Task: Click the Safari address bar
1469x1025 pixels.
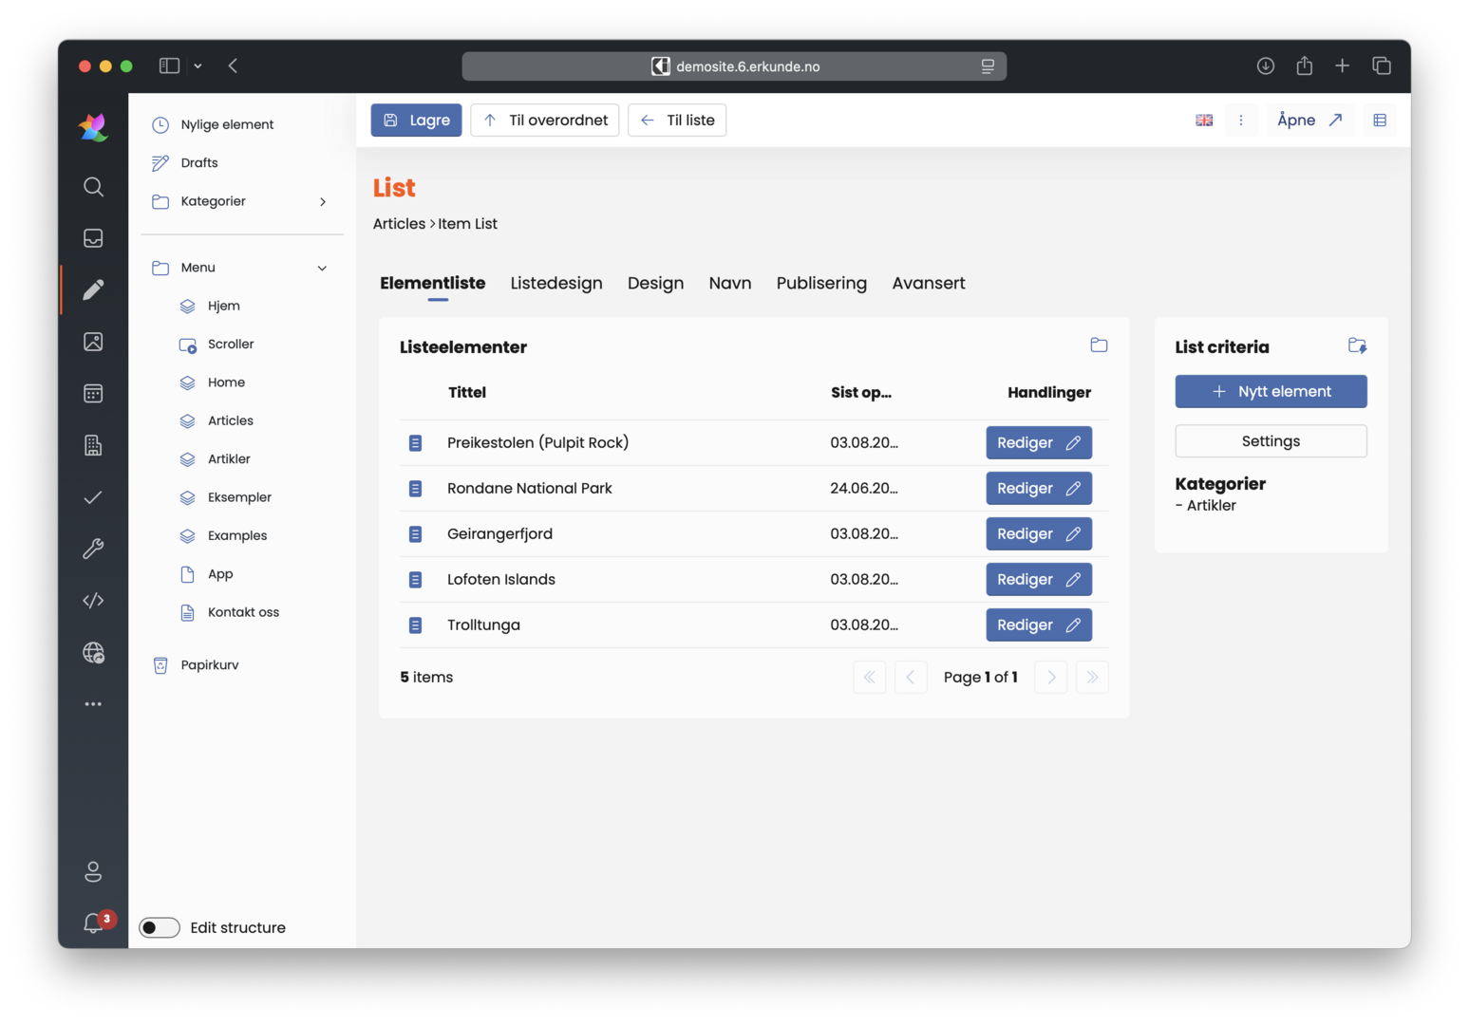Action: pyautogui.click(x=734, y=66)
